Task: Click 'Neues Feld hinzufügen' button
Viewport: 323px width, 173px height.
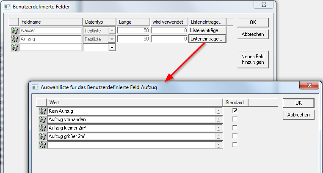Action: click(x=253, y=59)
